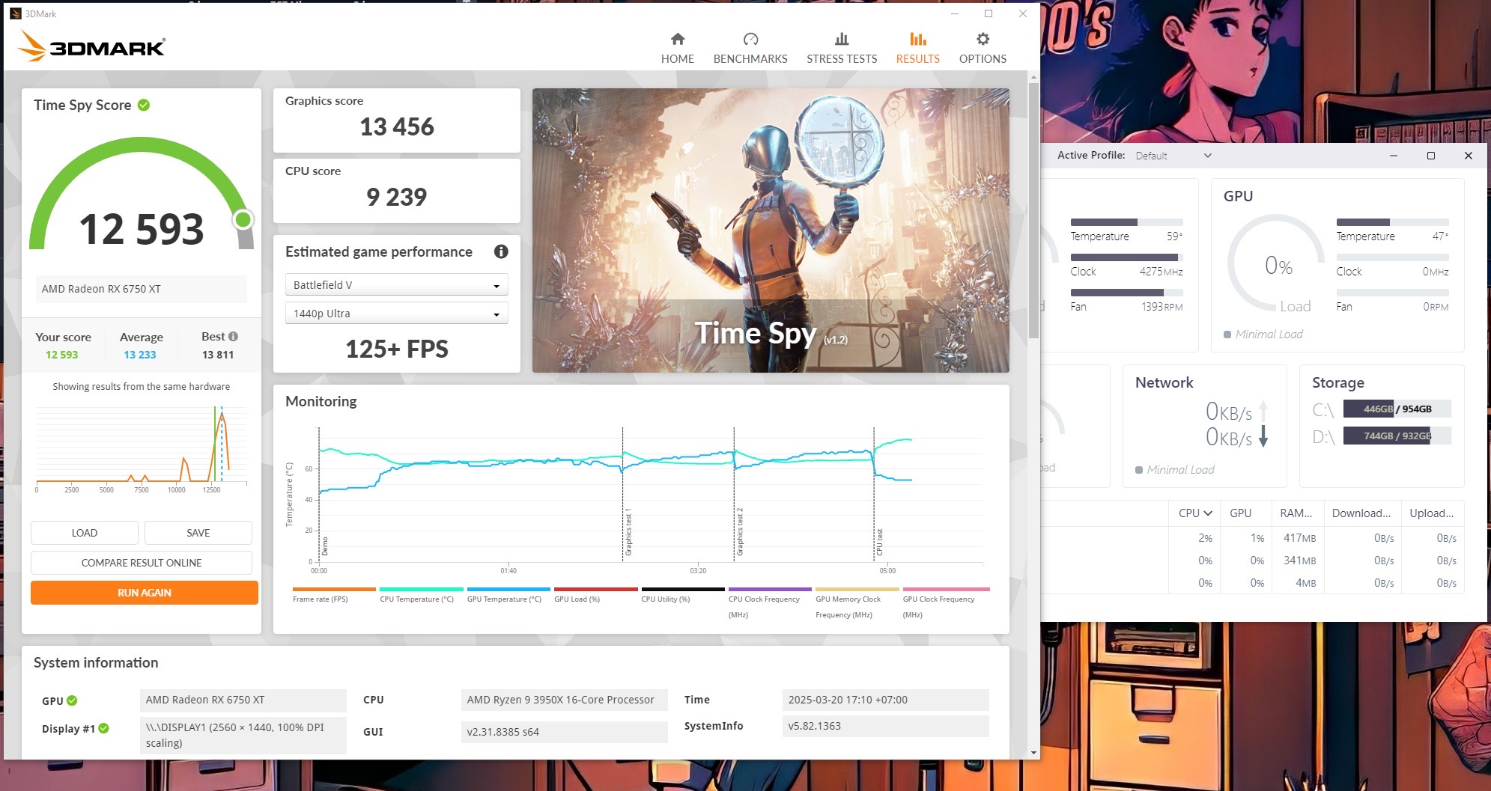Open the Home icon in 3DMark navigation

coord(677,40)
